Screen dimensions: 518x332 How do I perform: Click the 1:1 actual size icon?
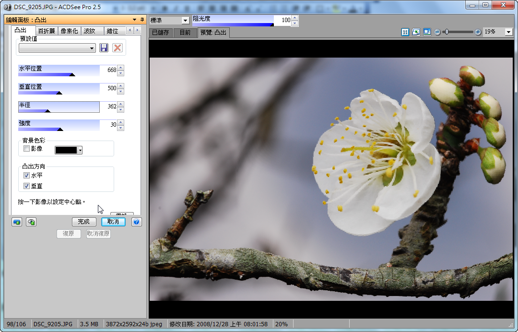(405, 32)
